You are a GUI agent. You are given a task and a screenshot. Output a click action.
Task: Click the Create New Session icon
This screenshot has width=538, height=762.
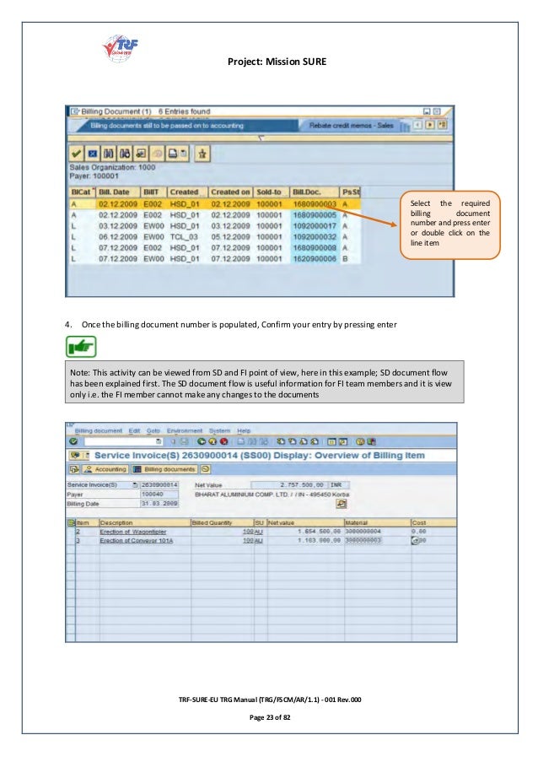[x=331, y=441]
